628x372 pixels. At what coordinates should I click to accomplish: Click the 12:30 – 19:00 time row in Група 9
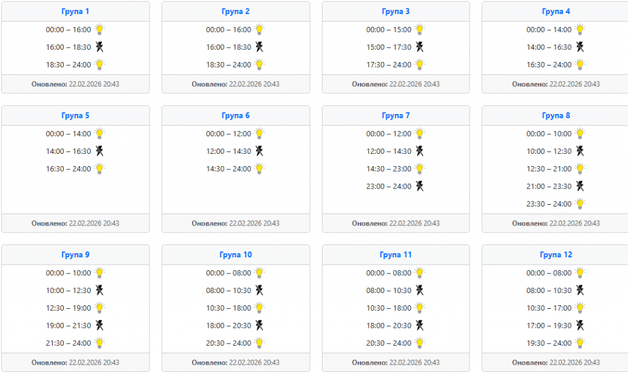tap(68, 308)
